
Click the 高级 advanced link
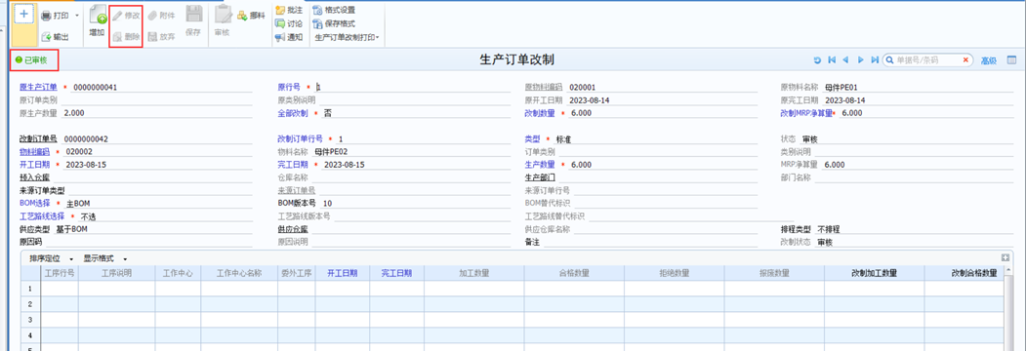tap(988, 60)
